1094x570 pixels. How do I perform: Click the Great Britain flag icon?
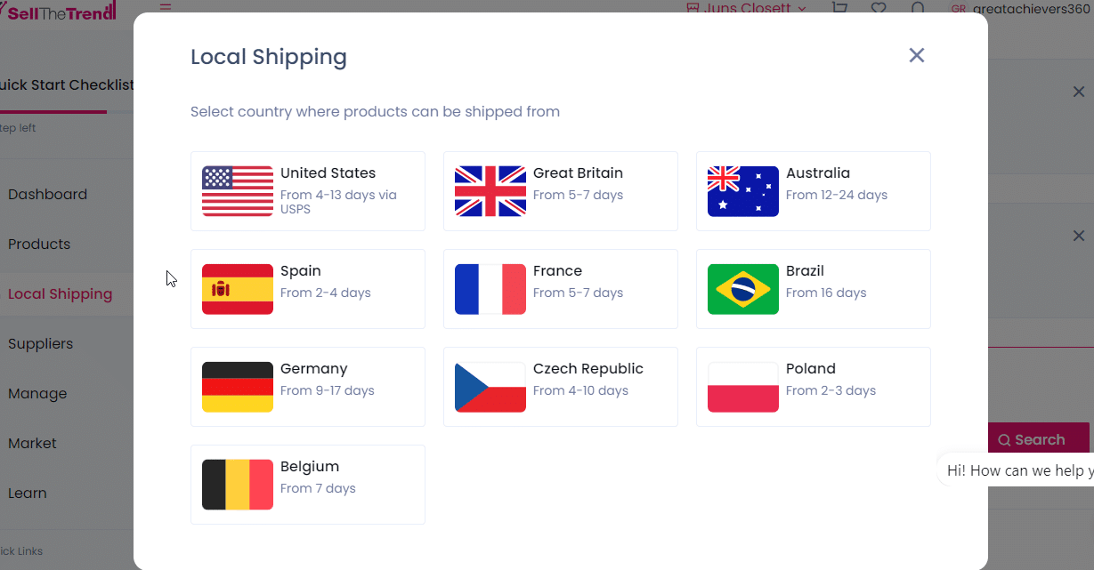coord(490,191)
